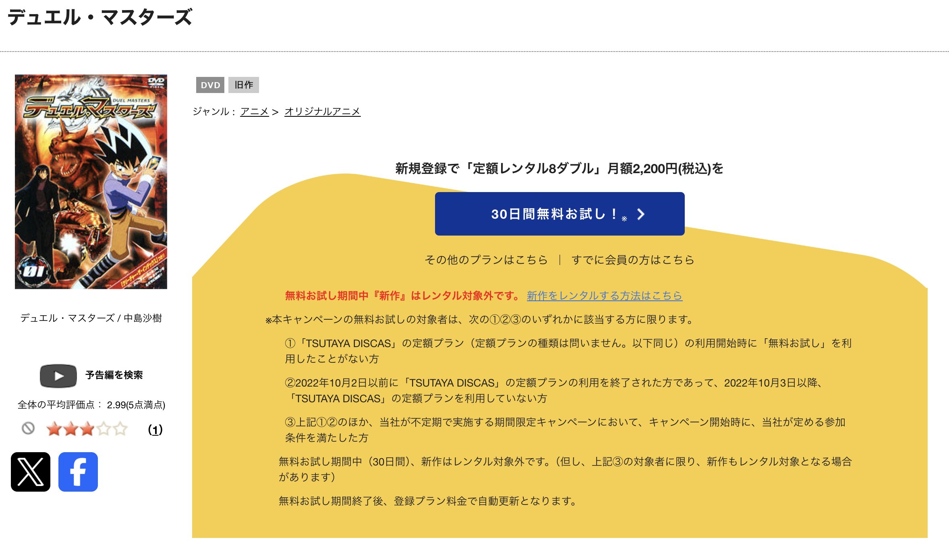Click 予告編を検索 text
This screenshot has height=546, width=949.
click(114, 375)
